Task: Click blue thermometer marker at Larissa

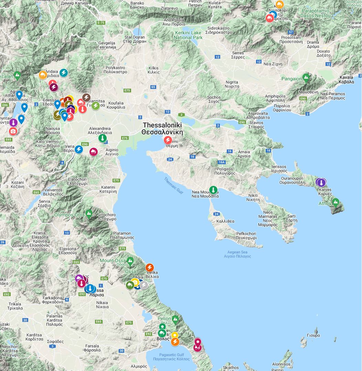Action: (90, 289)
